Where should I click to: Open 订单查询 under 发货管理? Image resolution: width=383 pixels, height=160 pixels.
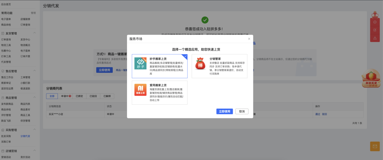(x=6, y=40)
